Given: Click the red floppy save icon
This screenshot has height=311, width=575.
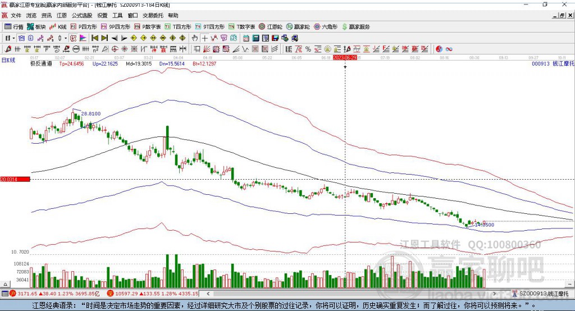Looking at the screenshot, I should coord(275,38).
